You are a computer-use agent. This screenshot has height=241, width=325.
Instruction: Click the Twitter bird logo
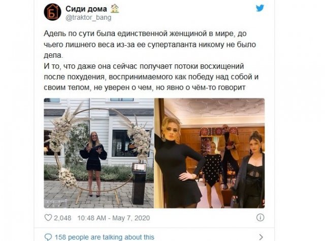259,9
